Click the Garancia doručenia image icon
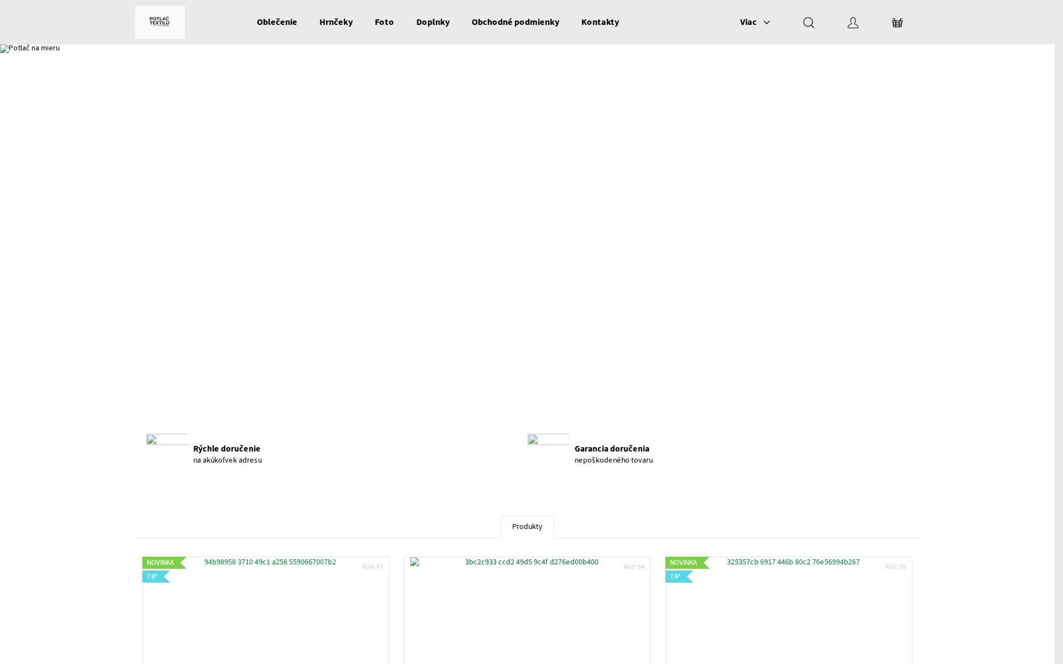 (x=548, y=440)
